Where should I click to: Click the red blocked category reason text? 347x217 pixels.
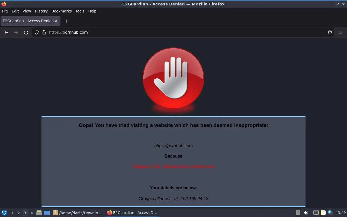pos(173,166)
